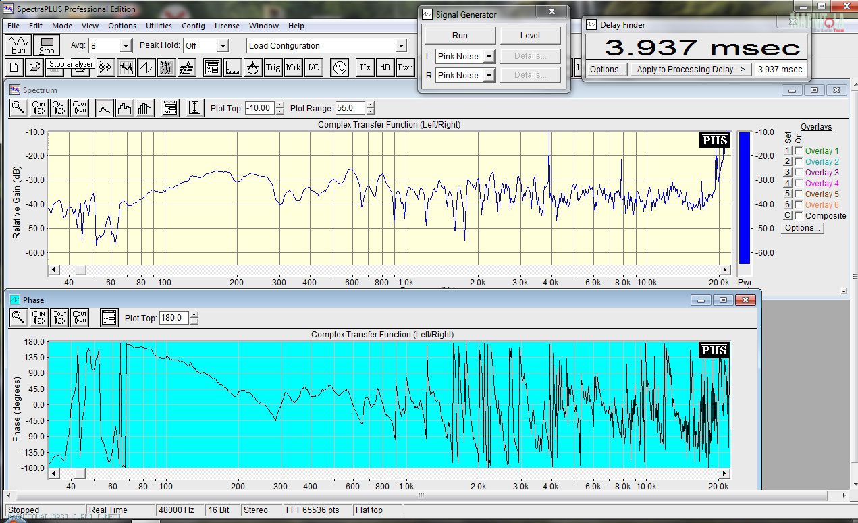Image resolution: width=858 pixels, height=523 pixels.
Task: Click the I/O toolbar icon
Action: point(315,67)
